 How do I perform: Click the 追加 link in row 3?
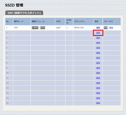(98, 38)
